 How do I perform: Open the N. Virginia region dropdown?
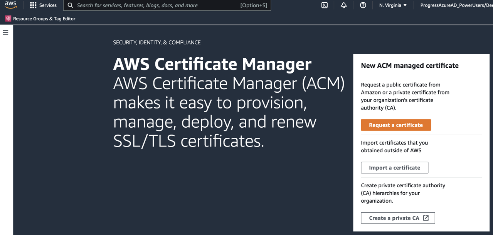(392, 5)
